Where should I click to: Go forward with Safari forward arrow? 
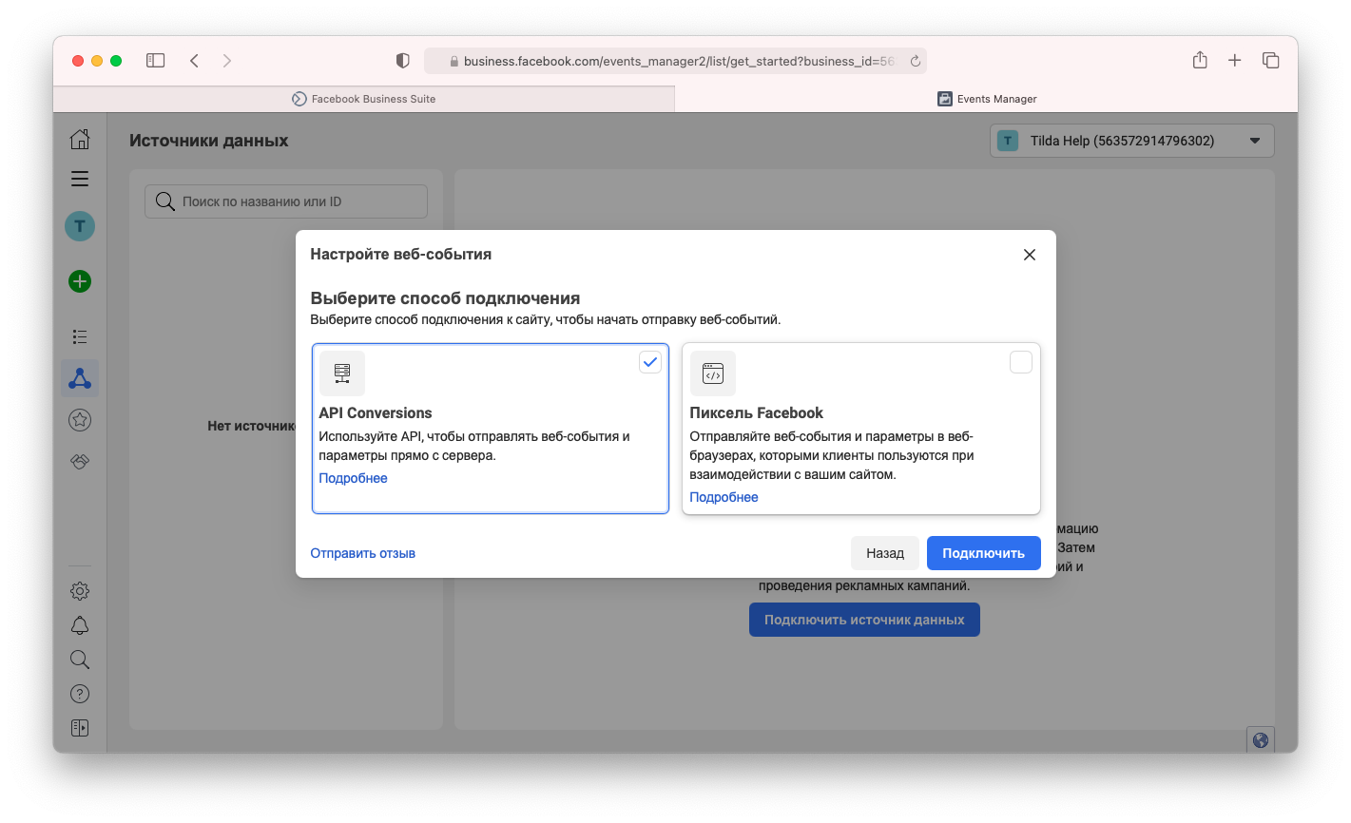click(x=227, y=61)
